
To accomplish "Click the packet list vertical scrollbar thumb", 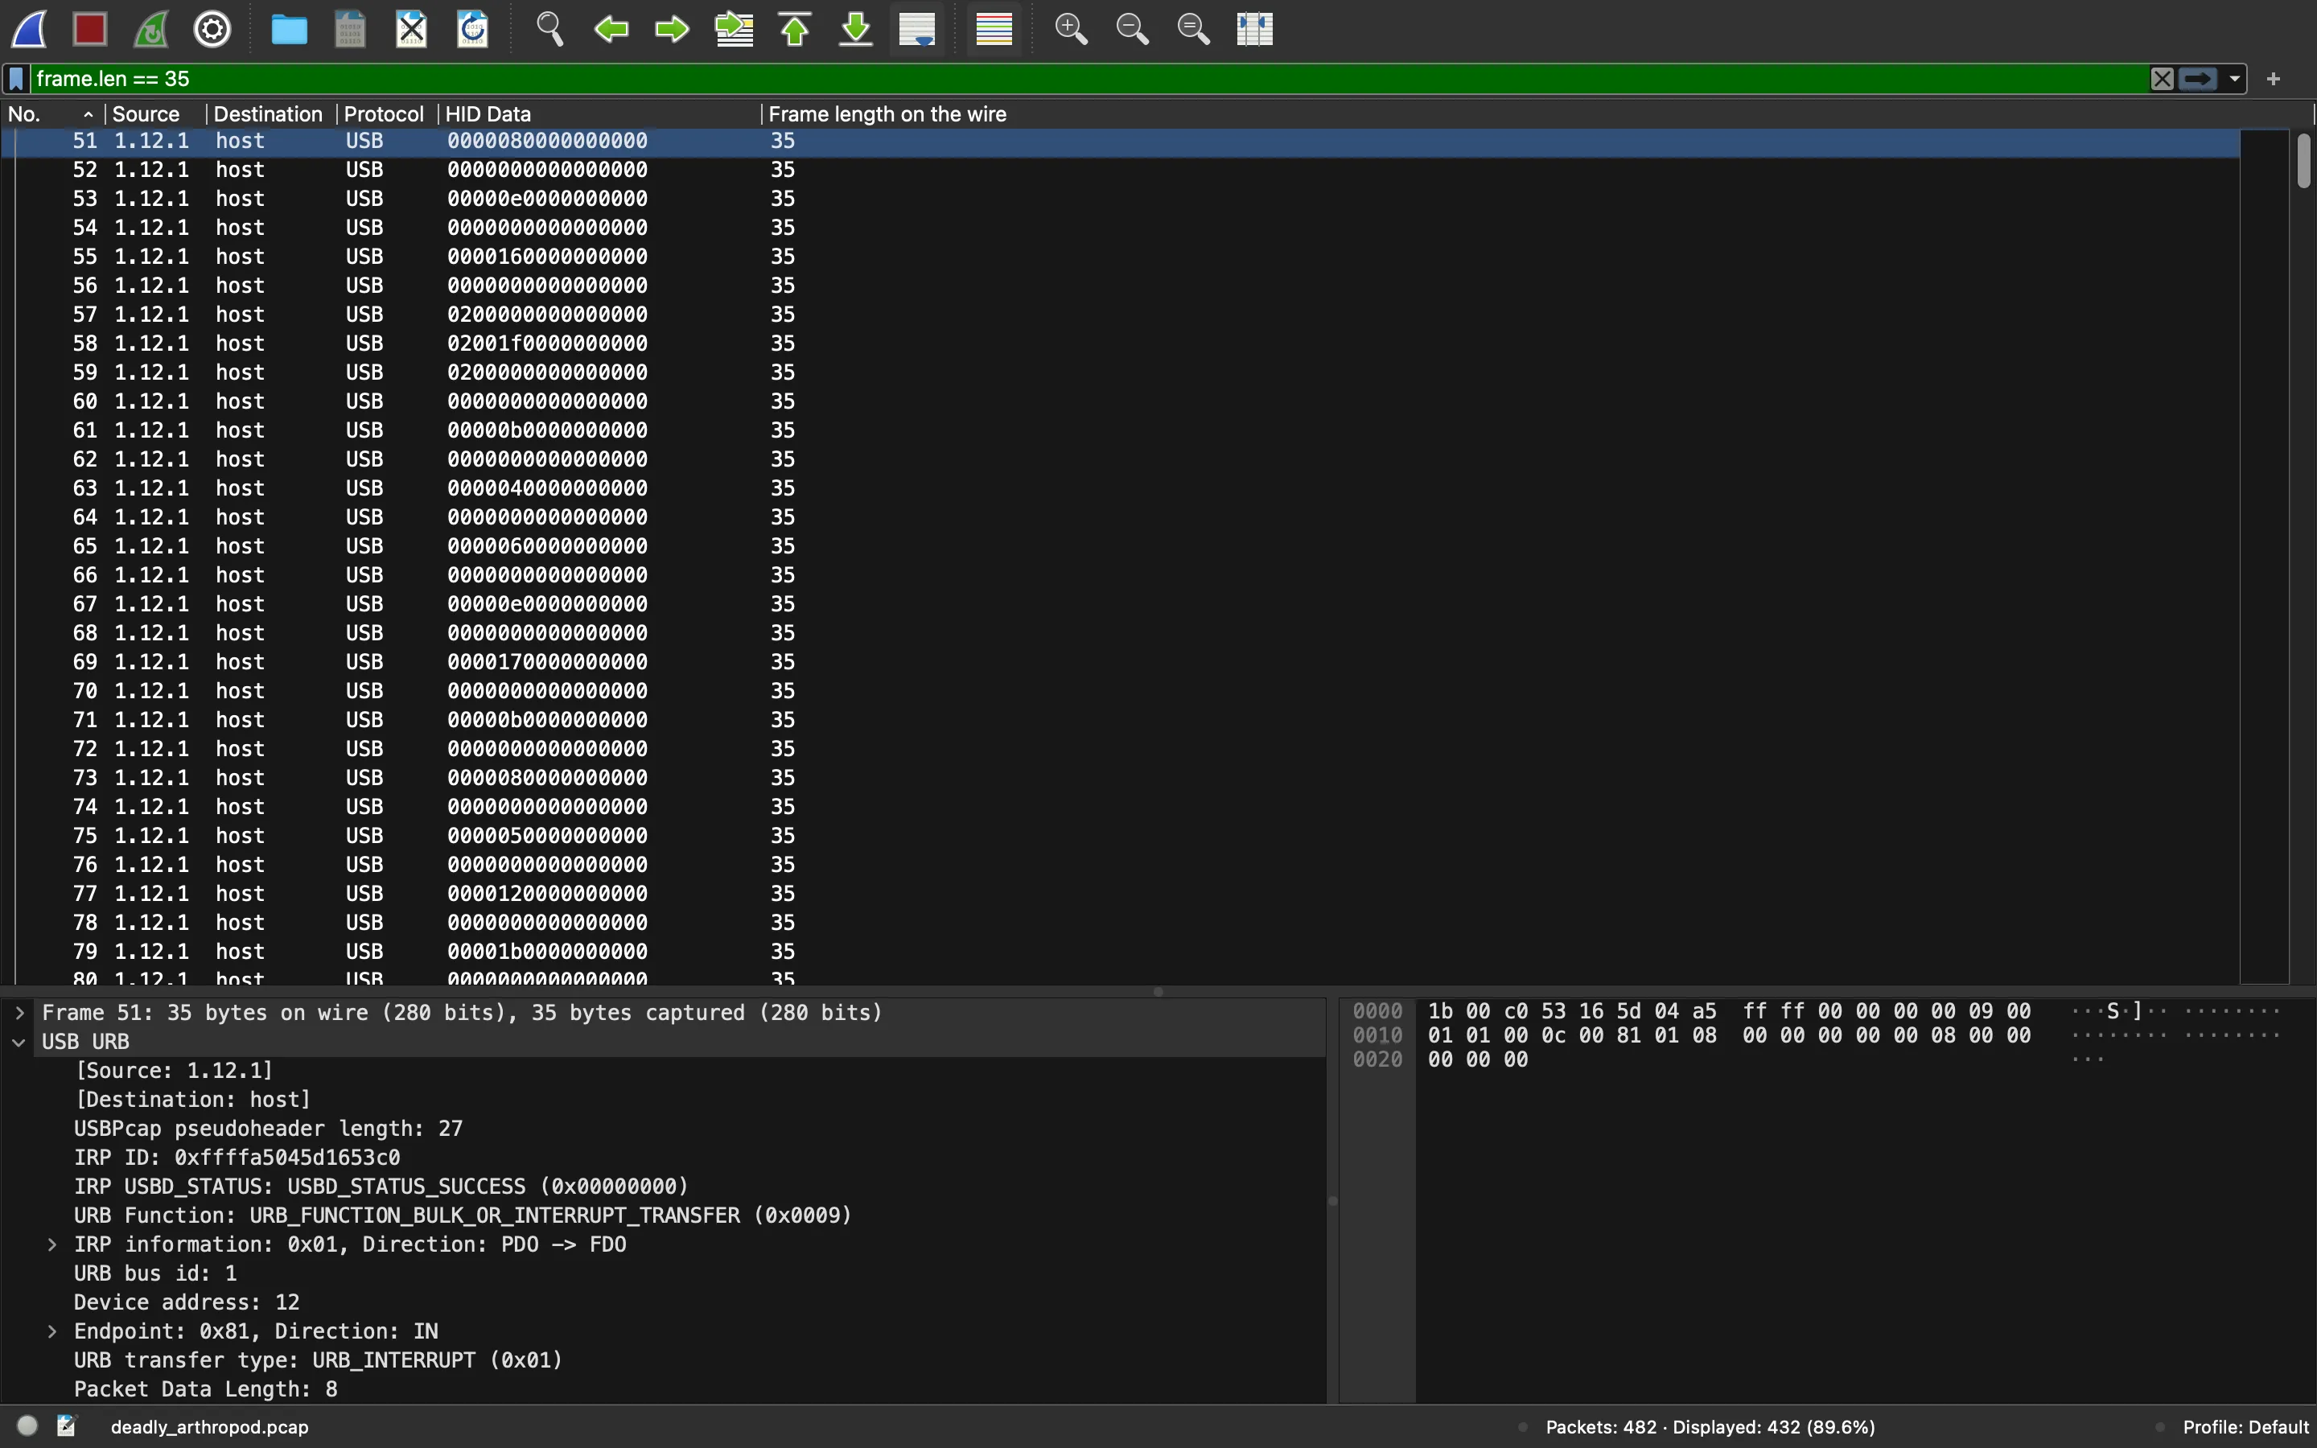I will 2303,161.
